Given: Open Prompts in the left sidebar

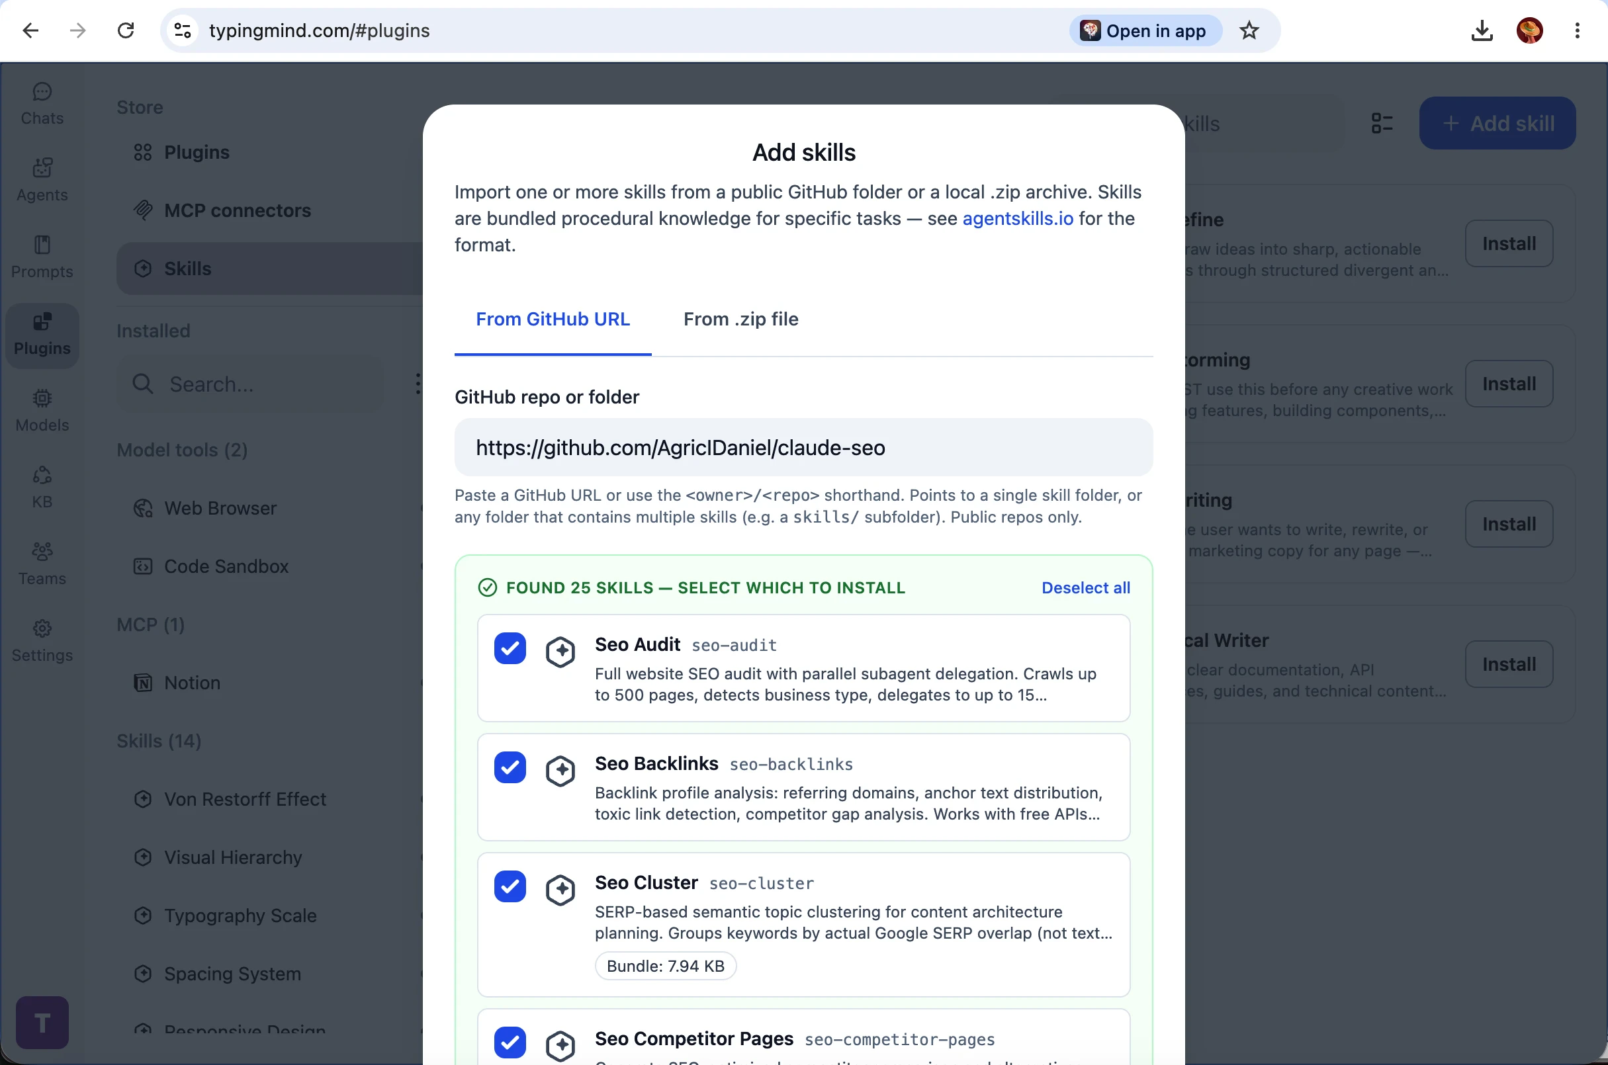Looking at the screenshot, I should pyautogui.click(x=42, y=258).
